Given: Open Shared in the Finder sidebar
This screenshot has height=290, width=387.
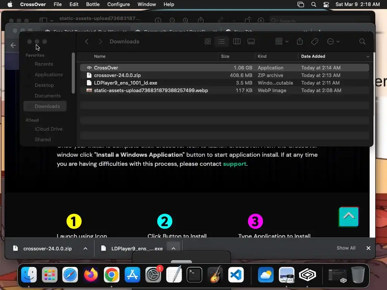Looking at the screenshot, I should [42, 140].
